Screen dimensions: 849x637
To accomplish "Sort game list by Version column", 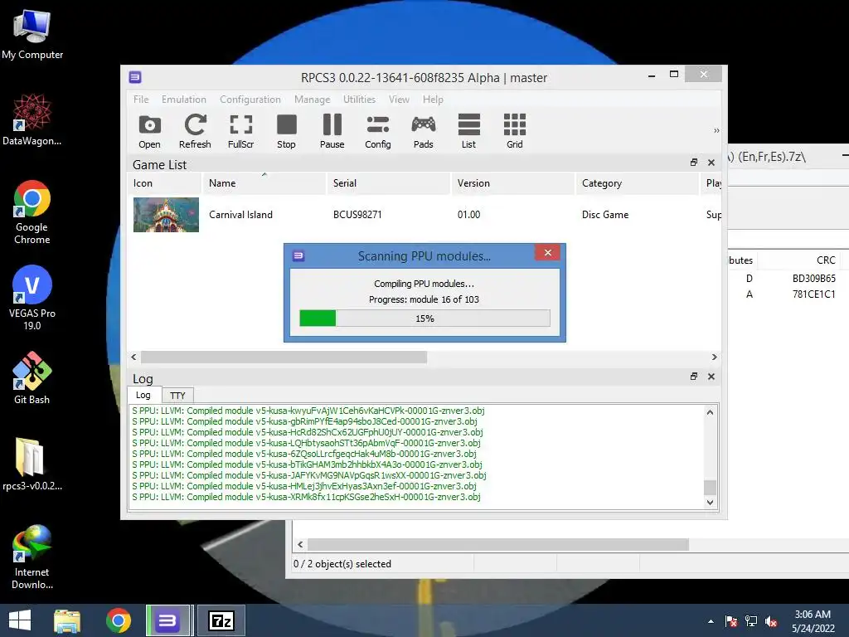I will click(512, 183).
